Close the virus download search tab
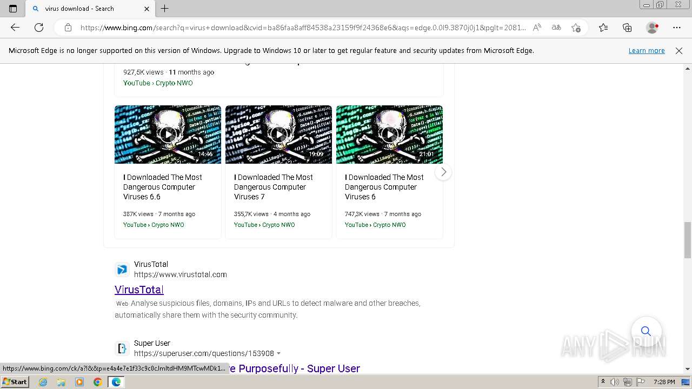Image resolution: width=692 pixels, height=389 pixels. pyautogui.click(x=147, y=9)
